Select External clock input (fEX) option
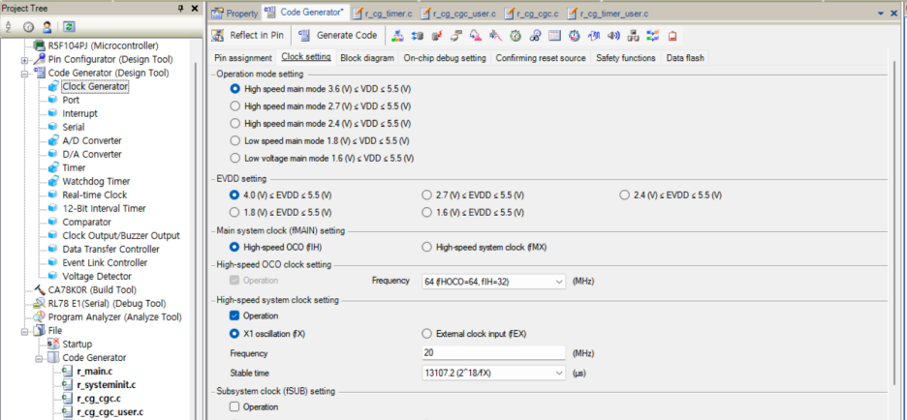 [x=427, y=334]
